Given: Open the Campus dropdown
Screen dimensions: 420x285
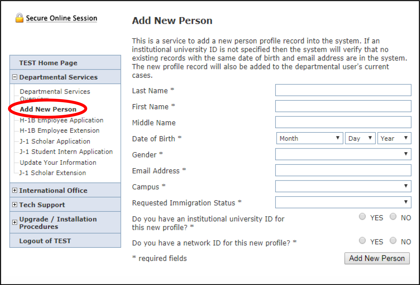Looking at the screenshot, I should (343, 186).
